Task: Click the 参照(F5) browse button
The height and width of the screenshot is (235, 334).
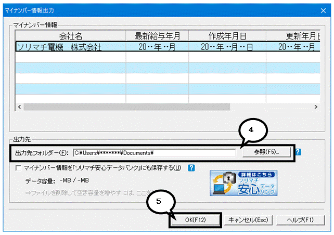Action: tap(266, 152)
